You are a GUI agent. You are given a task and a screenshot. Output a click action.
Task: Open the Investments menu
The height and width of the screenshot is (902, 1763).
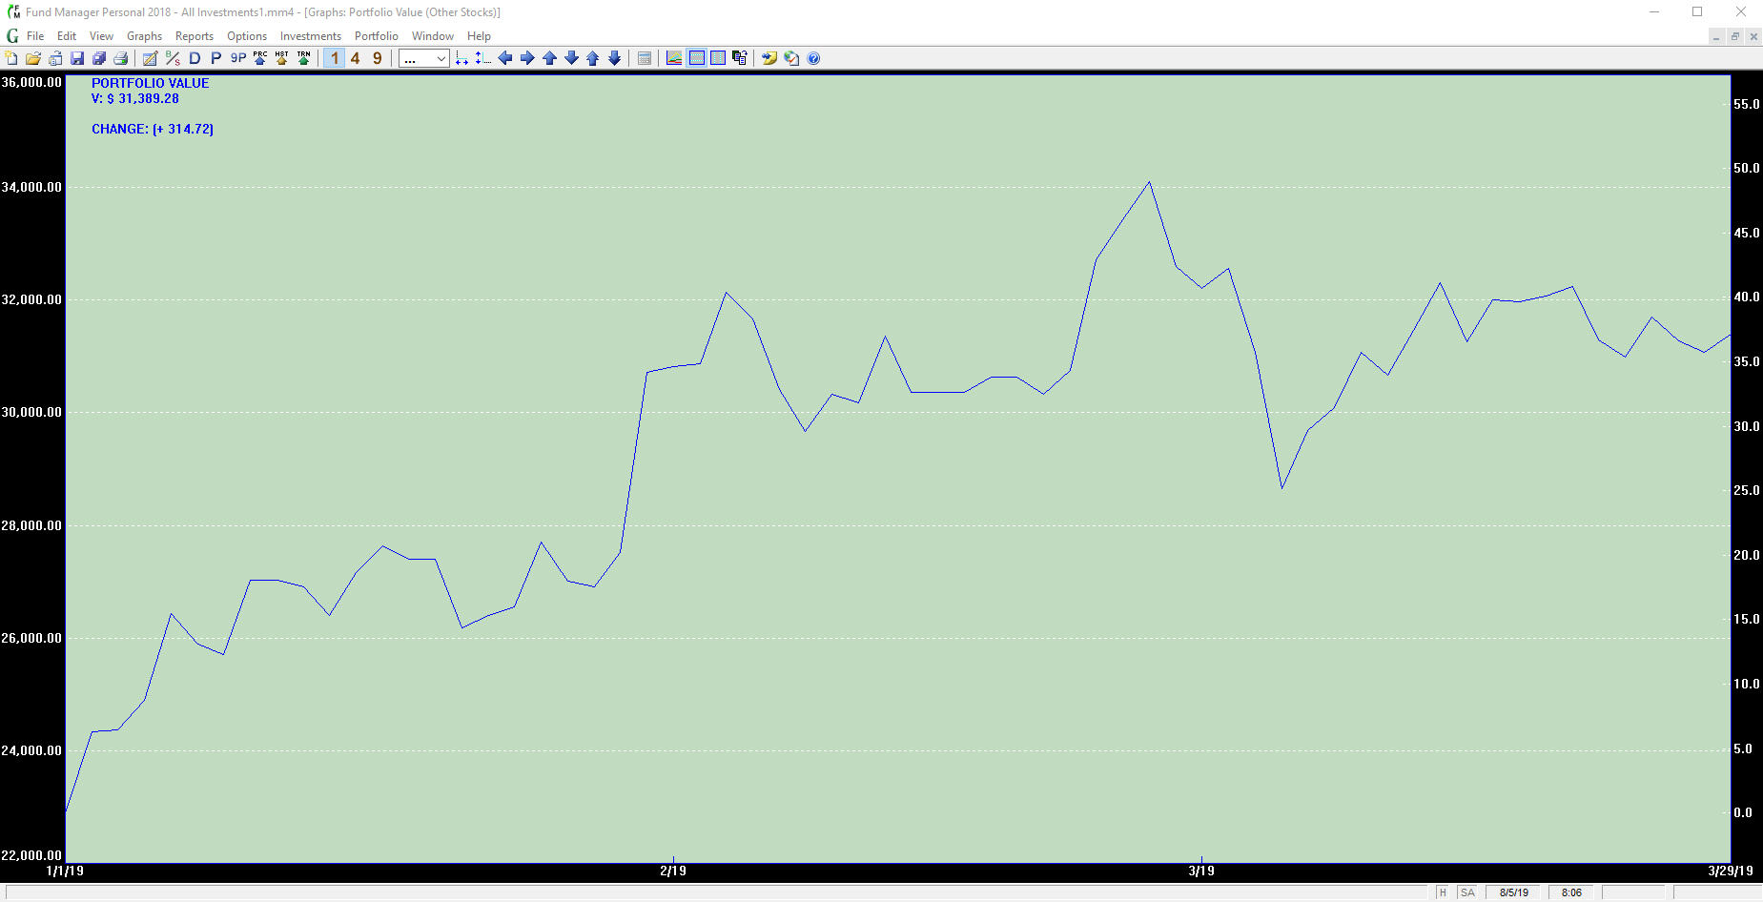(311, 36)
